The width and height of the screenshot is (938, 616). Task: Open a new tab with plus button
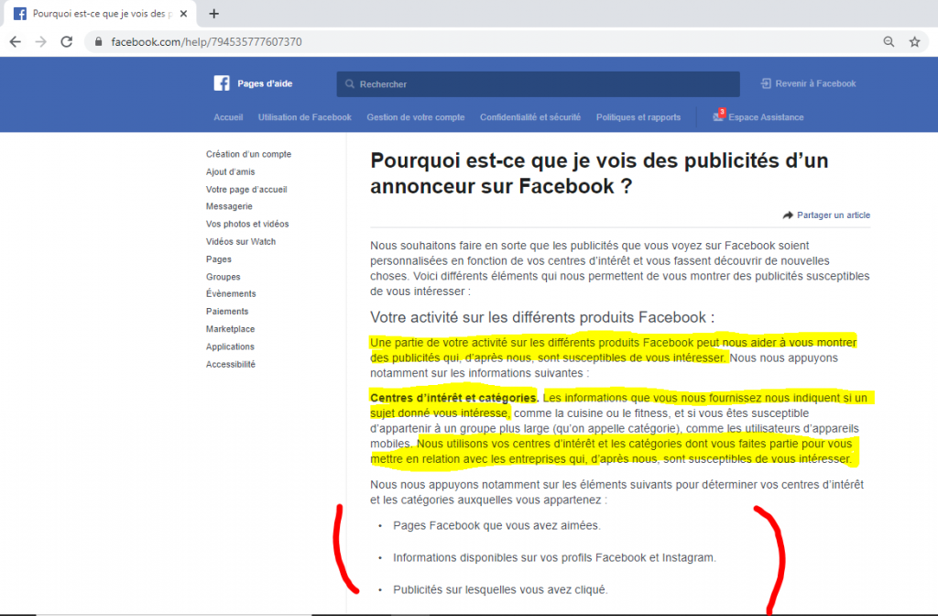click(213, 13)
